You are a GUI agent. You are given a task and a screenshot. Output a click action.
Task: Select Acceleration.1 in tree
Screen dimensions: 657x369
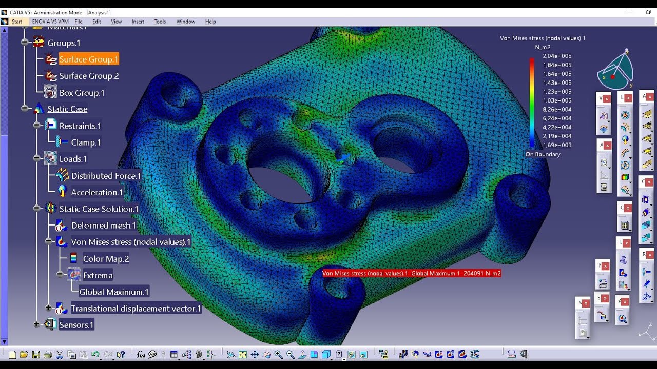[97, 192]
